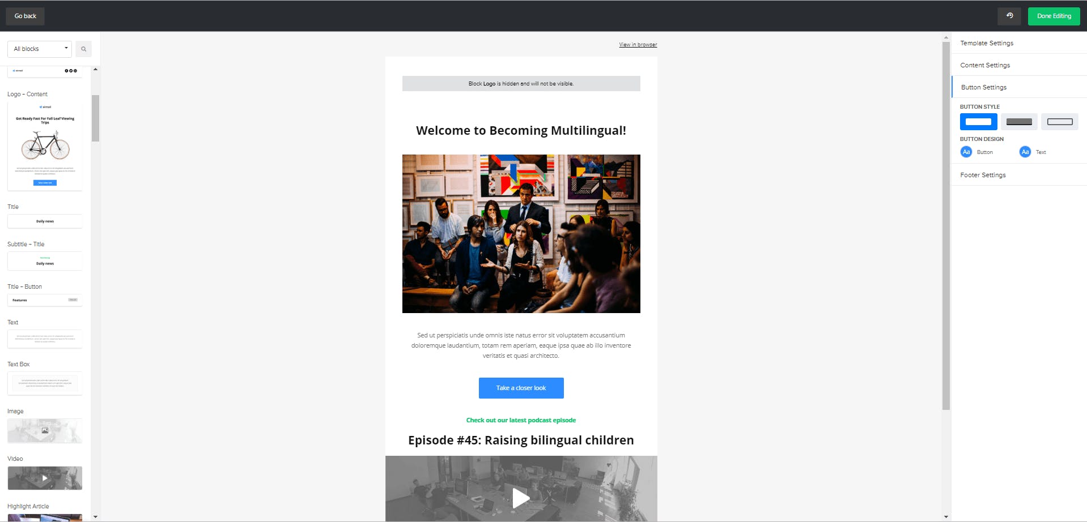The height and width of the screenshot is (522, 1087).
Task: Collapse Button Settings section
Action: (1019, 87)
